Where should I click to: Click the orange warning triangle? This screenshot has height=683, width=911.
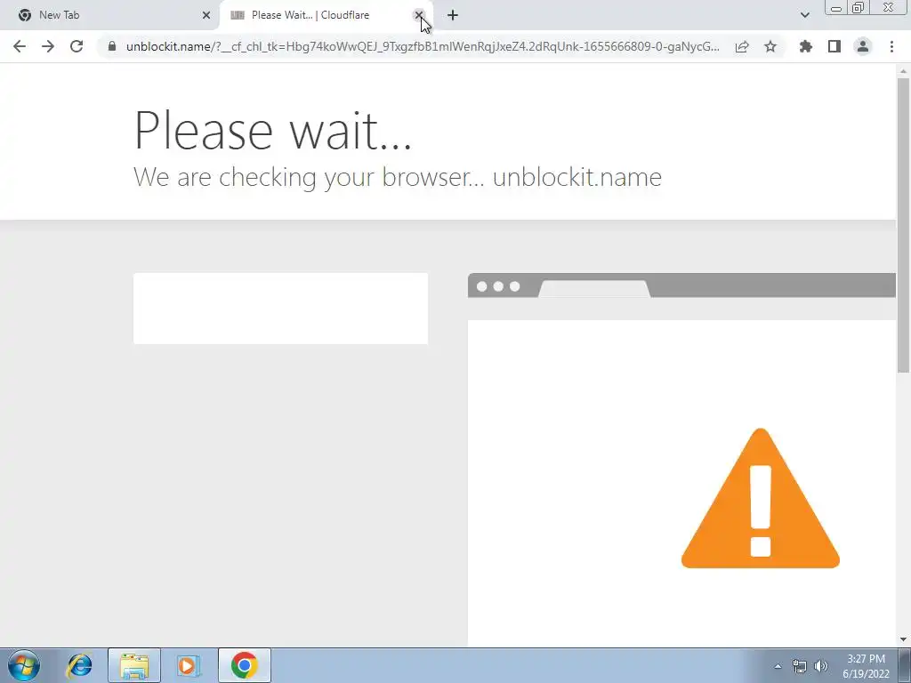[x=760, y=499]
